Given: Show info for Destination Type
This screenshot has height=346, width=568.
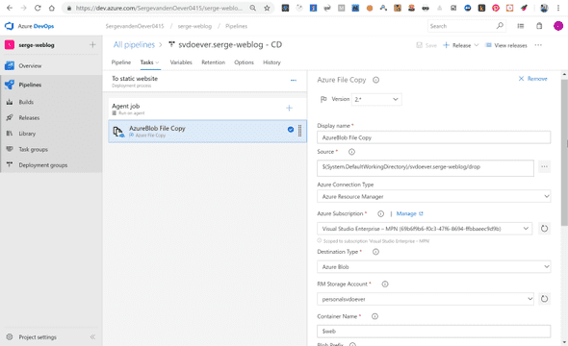Looking at the screenshot, I should 376,252.
